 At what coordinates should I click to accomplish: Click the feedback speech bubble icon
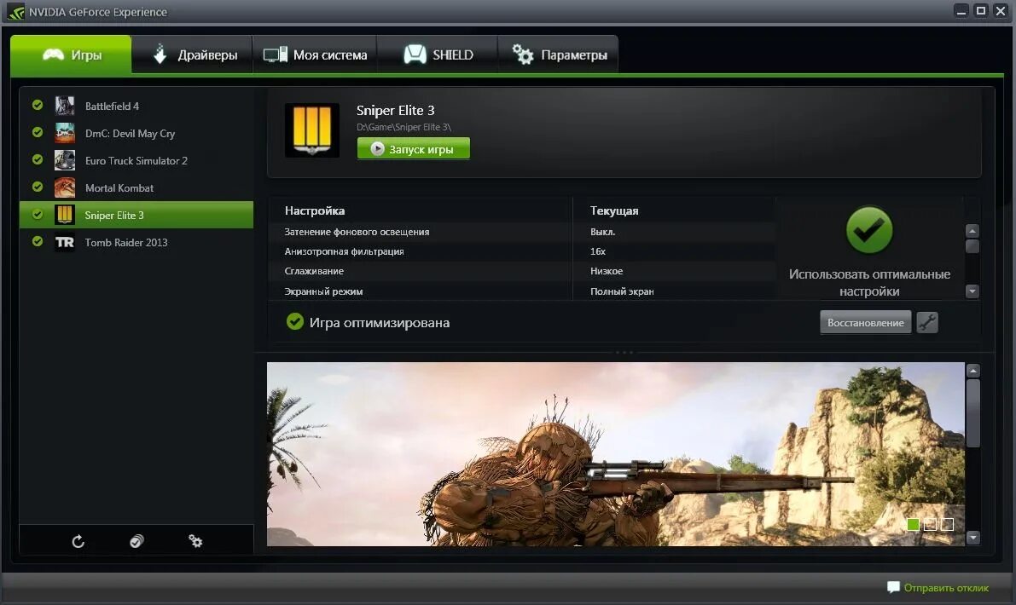[893, 587]
